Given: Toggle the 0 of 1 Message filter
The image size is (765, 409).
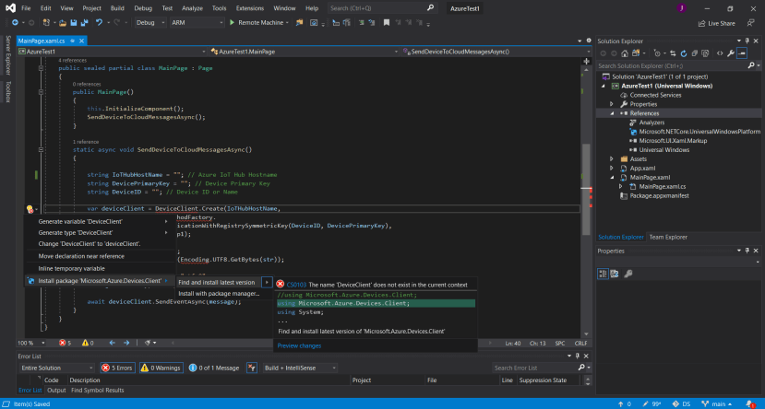Looking at the screenshot, I should (214, 368).
